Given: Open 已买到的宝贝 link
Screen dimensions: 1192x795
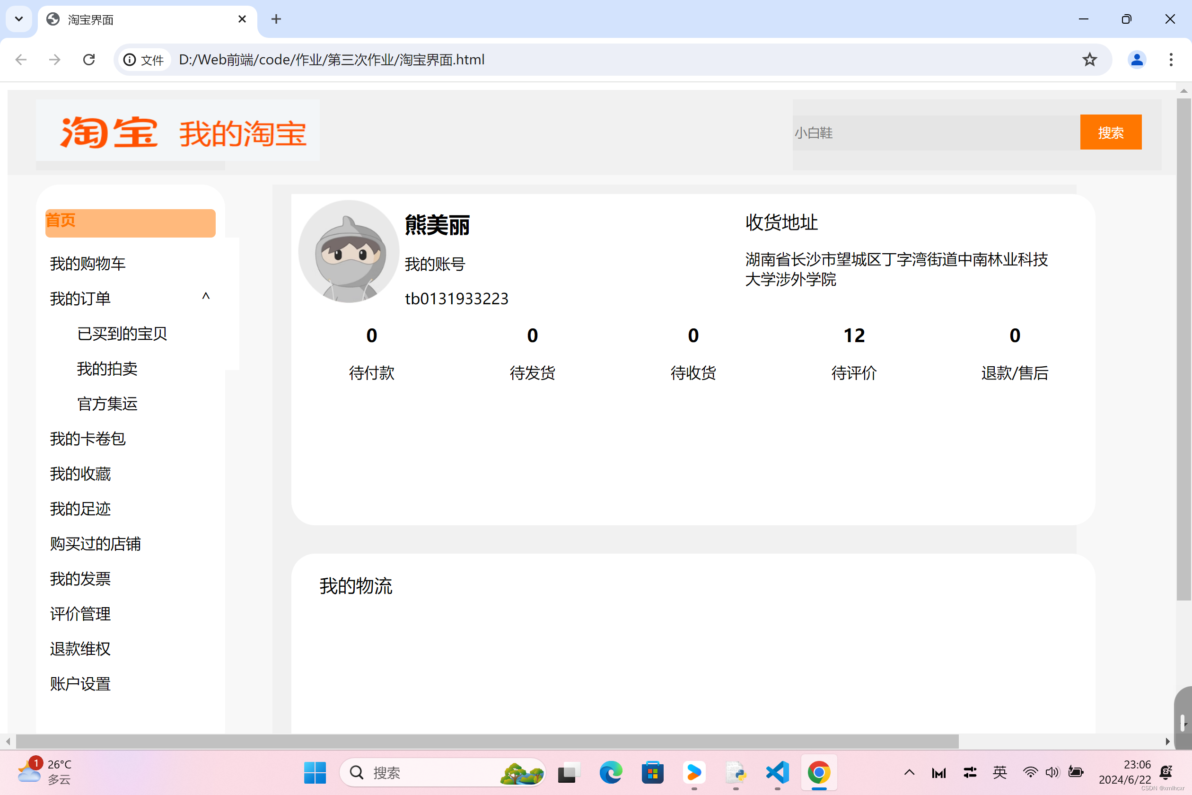Looking at the screenshot, I should point(122,334).
